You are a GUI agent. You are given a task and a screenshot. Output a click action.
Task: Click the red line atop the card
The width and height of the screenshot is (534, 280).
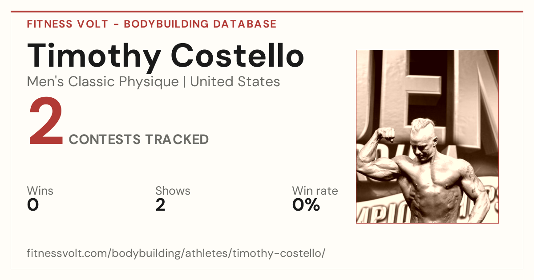(267, 12)
